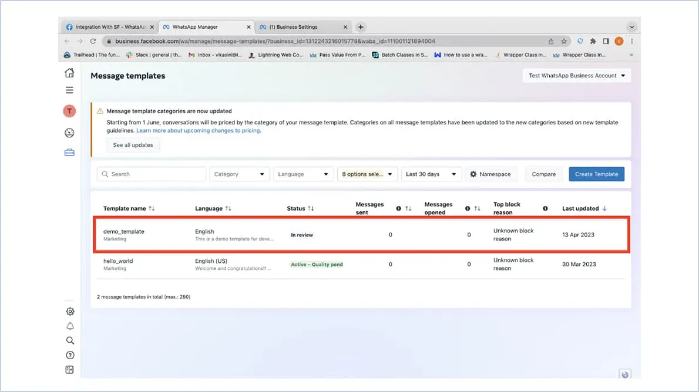This screenshot has height=392, width=699.
Task: Open Learn more about upcoming changes link
Action: click(198, 130)
